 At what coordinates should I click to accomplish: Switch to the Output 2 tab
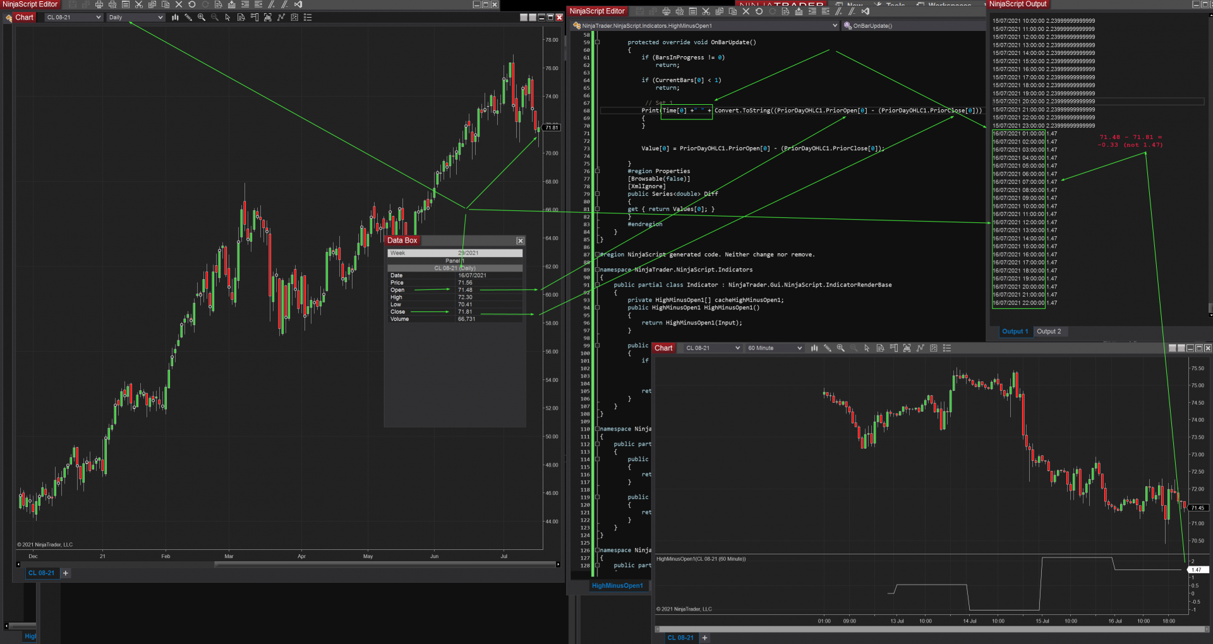point(1049,331)
